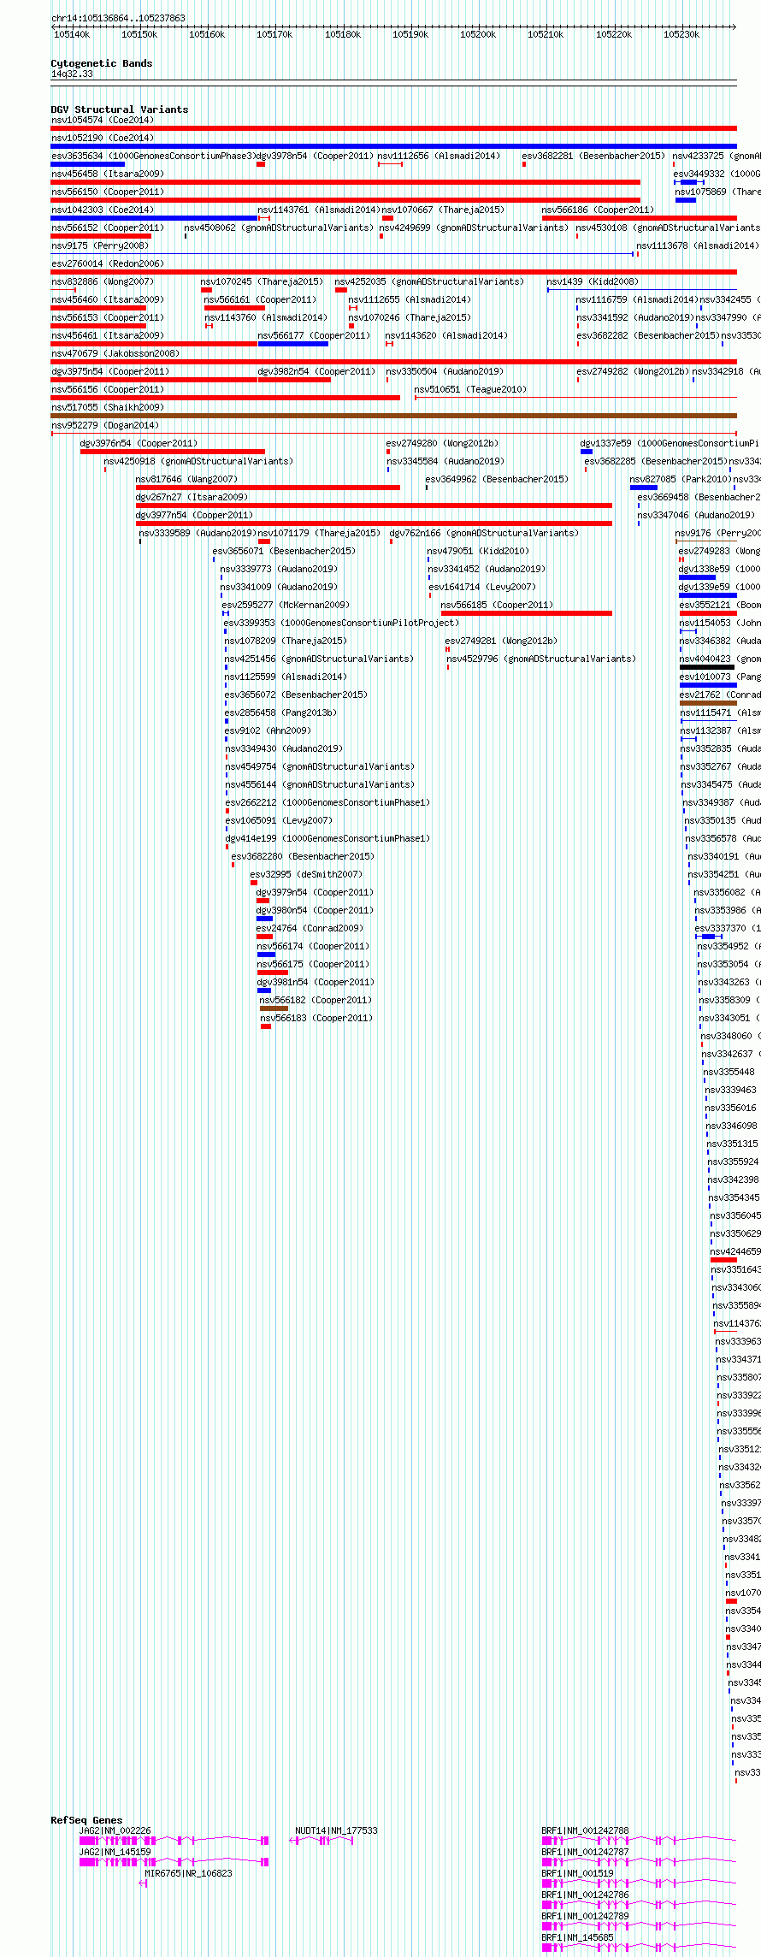Open the MIR6765|NR_106823 gene label
The width and height of the screenshot is (761, 1957).
(188, 1873)
